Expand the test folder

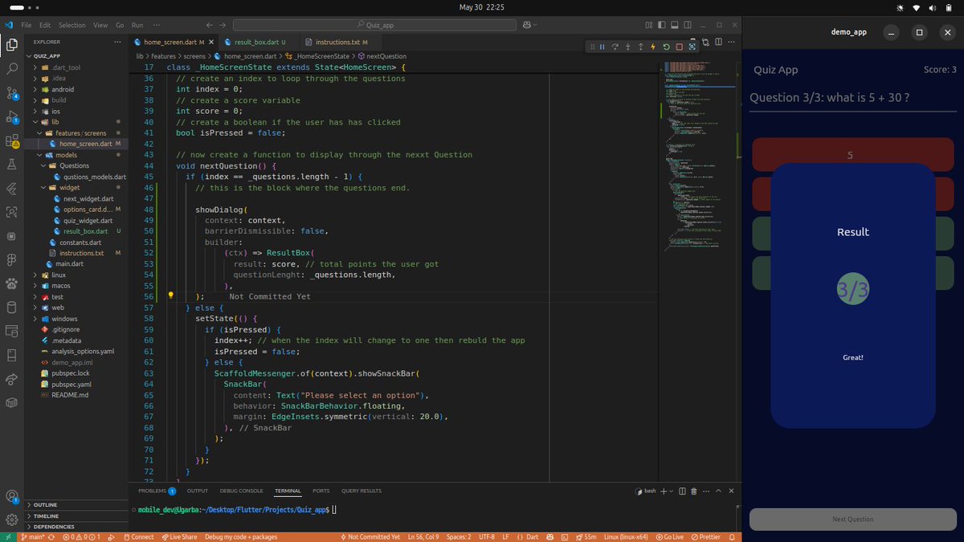76,297
